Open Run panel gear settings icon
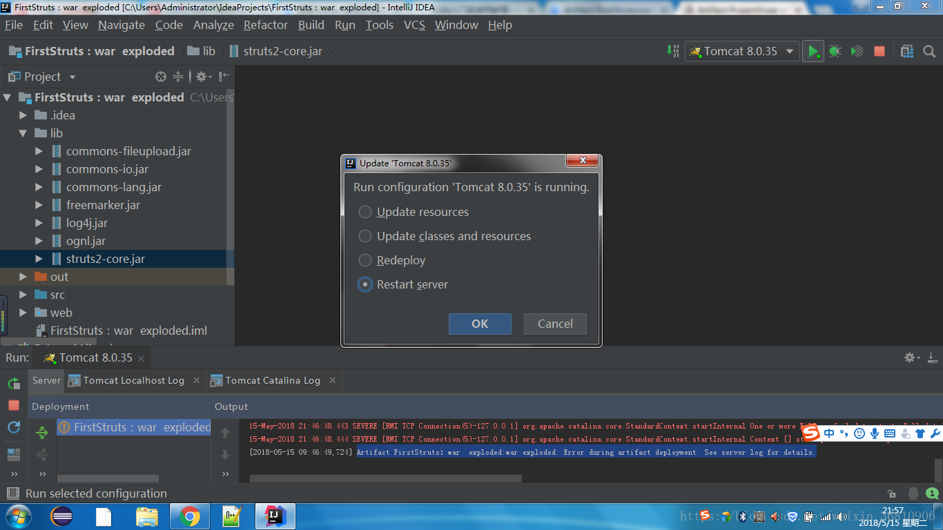The image size is (943, 530). 912,357
